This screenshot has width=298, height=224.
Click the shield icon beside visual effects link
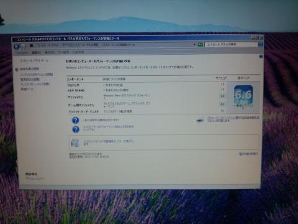point(17,70)
